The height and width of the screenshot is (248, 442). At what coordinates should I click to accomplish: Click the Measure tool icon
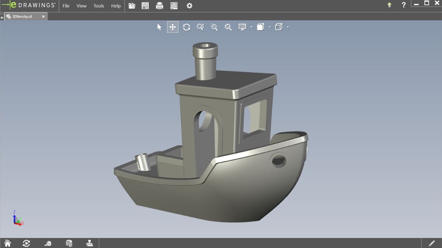click(48, 243)
